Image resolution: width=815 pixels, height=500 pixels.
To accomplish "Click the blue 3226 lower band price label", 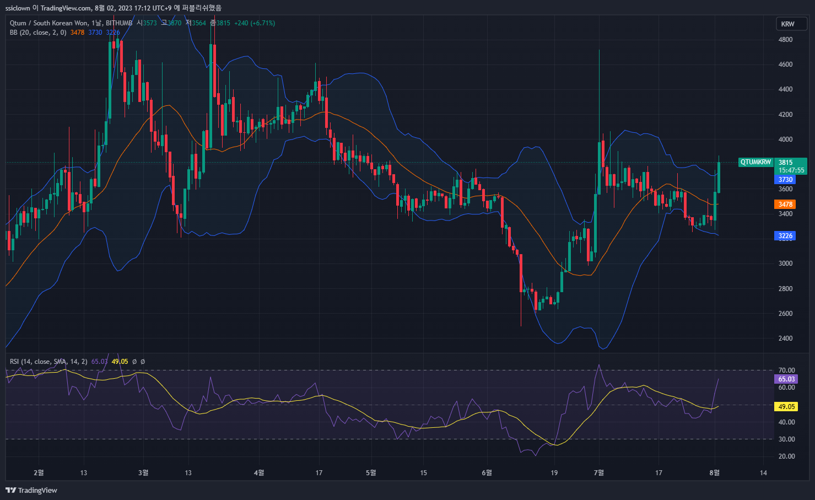I will 785,236.
